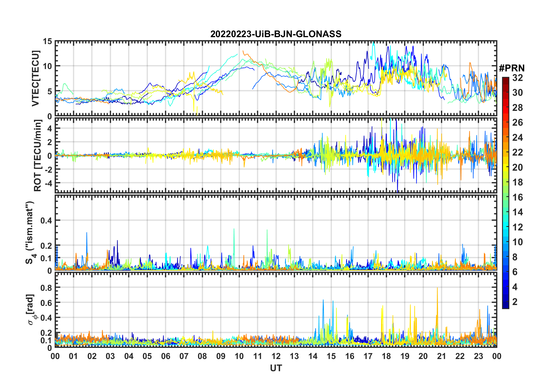The width and height of the screenshot is (552, 386).
Task: Select the sigma-phi [rad] axis label
Action: click(31, 309)
